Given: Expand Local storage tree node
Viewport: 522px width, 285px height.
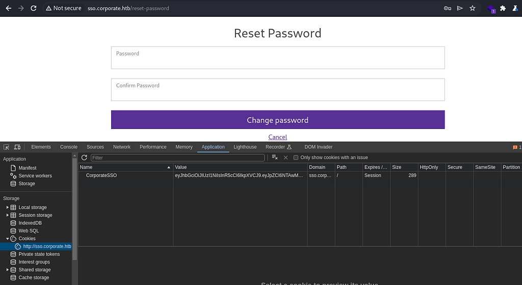Looking at the screenshot, I should 7,208.
